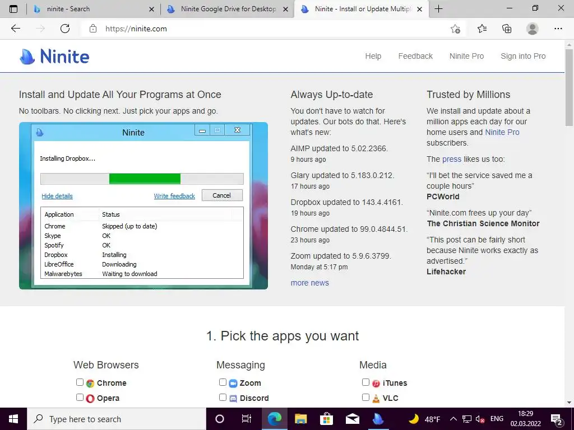
Task: Click the press link
Action: click(452, 159)
